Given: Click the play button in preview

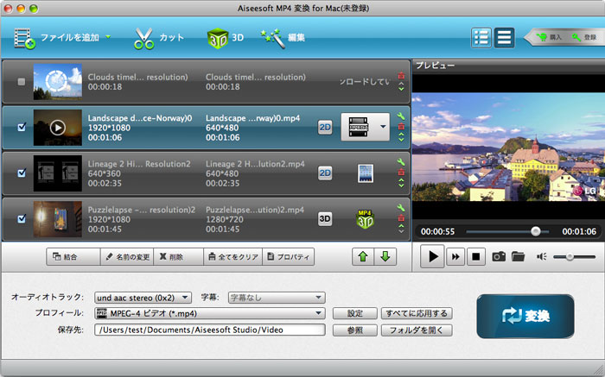Looking at the screenshot, I should point(433,256).
